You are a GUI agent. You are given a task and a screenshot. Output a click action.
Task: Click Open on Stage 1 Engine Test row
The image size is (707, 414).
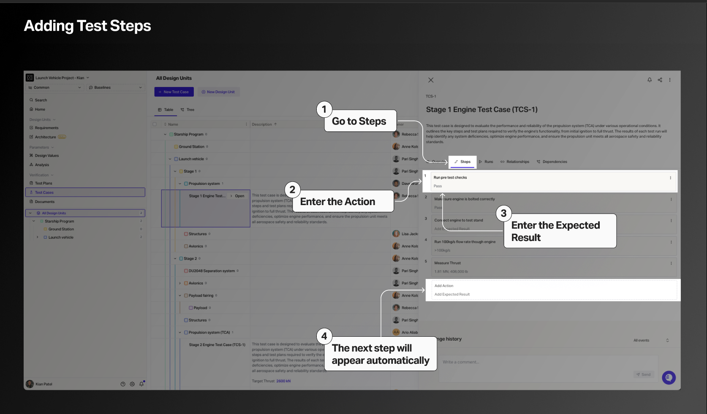click(x=238, y=196)
